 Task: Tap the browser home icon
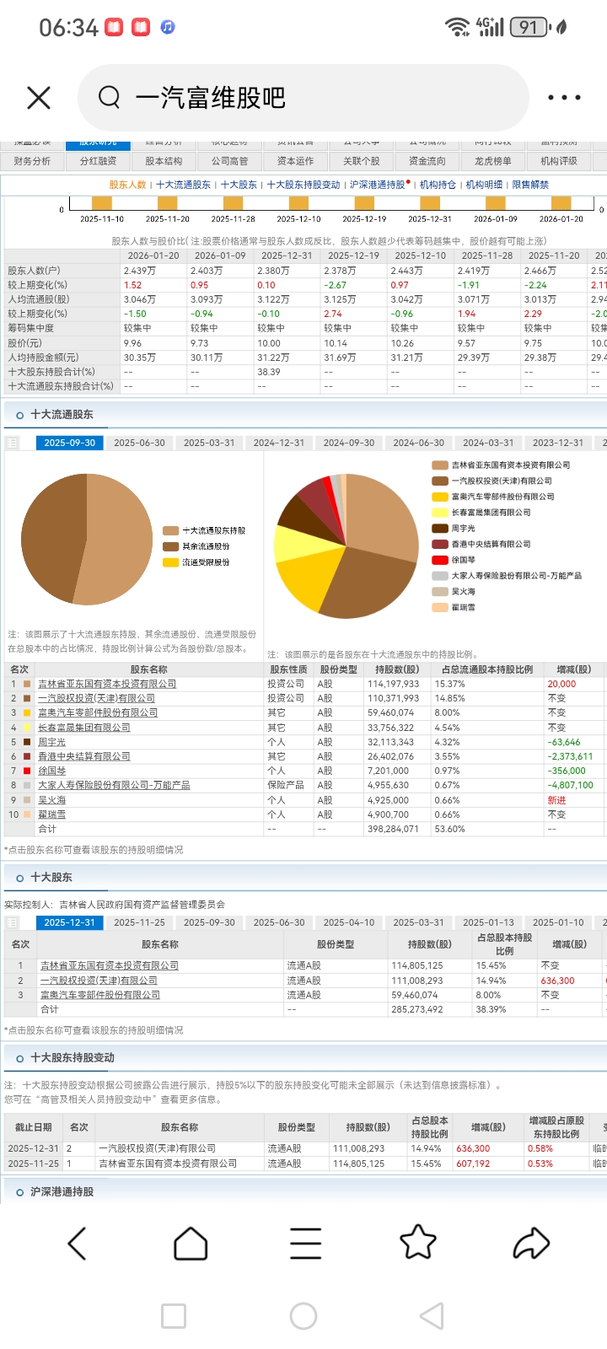click(x=191, y=1243)
